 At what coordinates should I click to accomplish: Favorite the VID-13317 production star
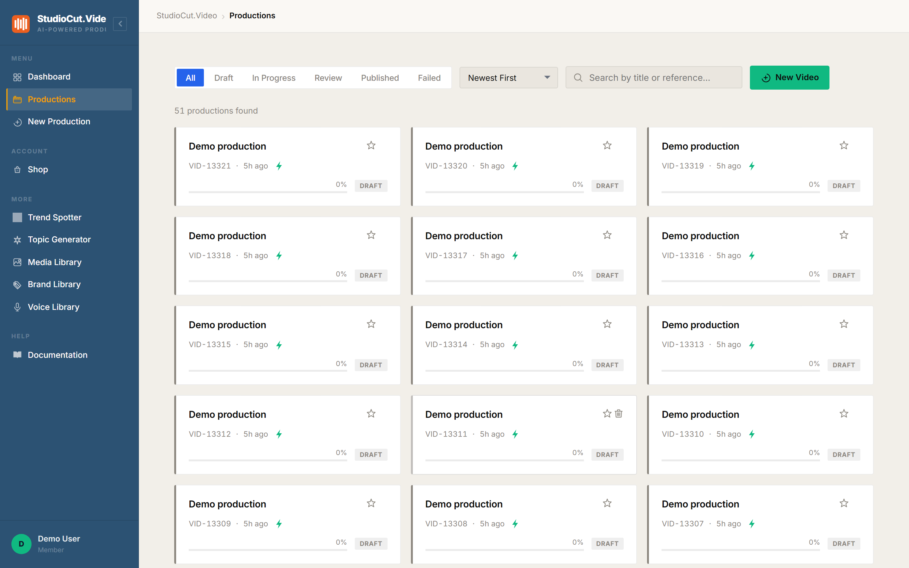coord(607,235)
